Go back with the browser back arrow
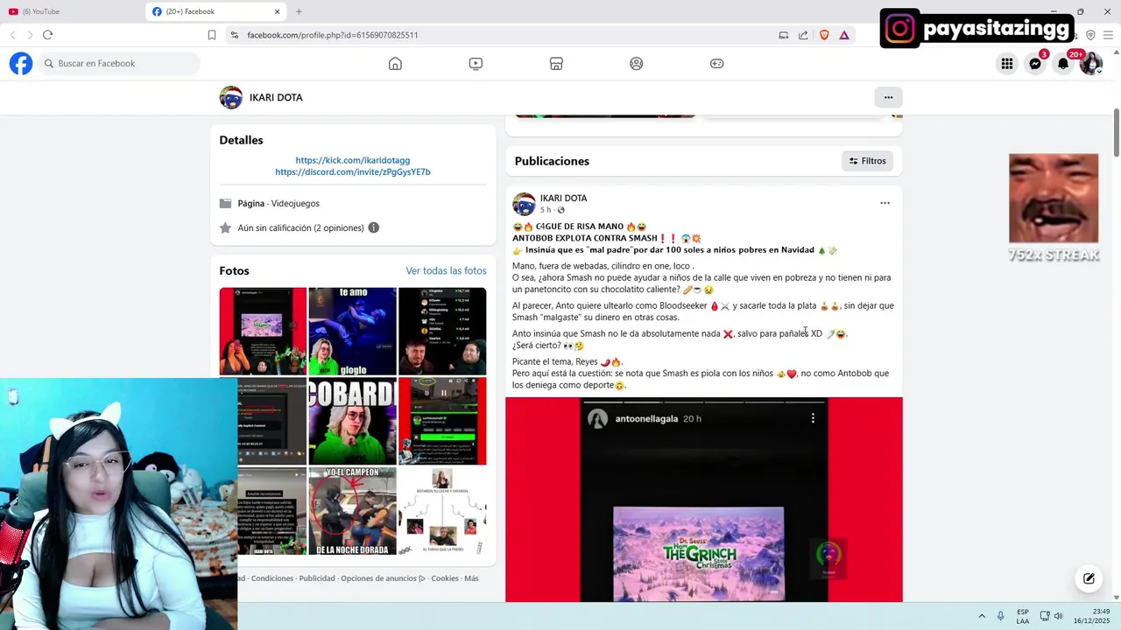The image size is (1121, 630). pos(12,35)
